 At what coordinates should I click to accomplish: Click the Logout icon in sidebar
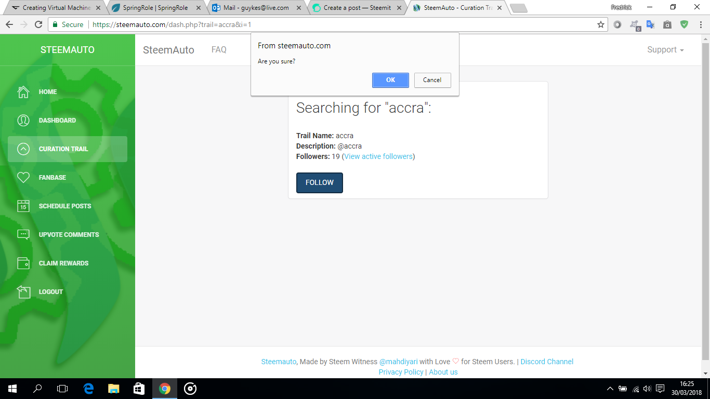[23, 291]
